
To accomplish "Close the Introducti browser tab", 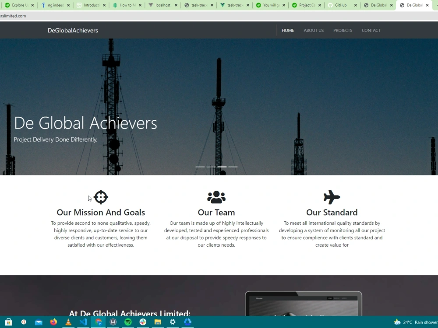I will [104, 5].
